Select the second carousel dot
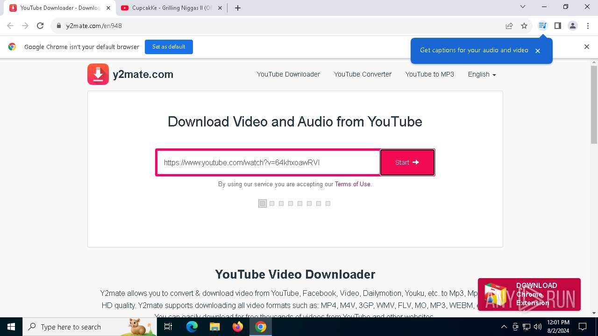 point(272,203)
